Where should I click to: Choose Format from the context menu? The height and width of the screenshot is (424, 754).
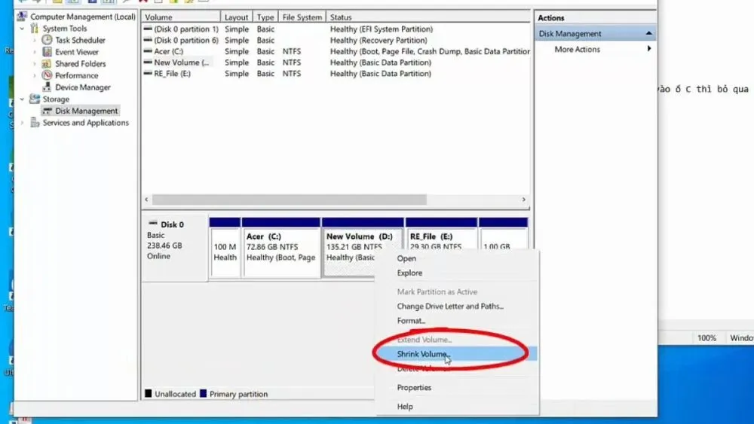(x=411, y=321)
